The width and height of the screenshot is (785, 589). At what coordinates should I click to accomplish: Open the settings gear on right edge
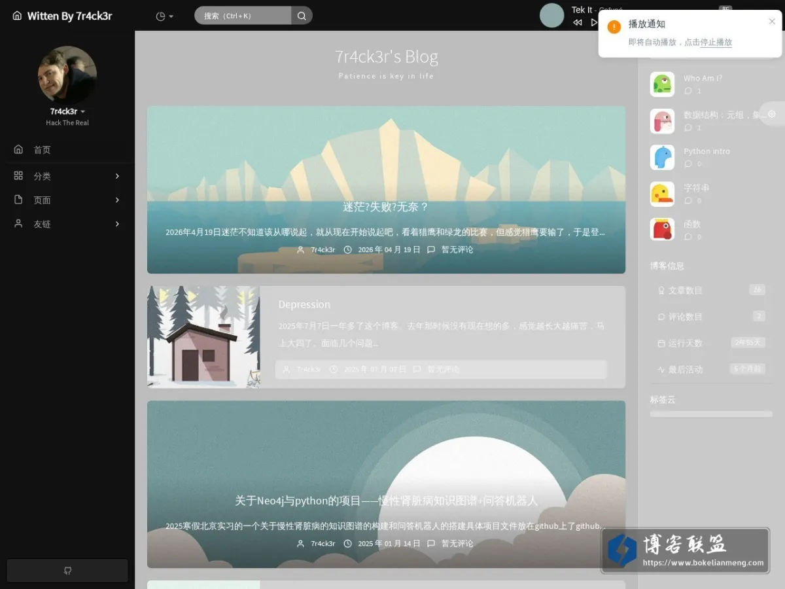coord(772,114)
